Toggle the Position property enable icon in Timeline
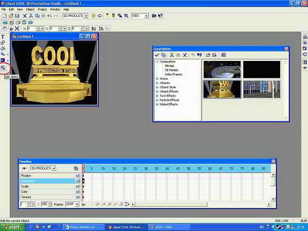The width and height of the screenshot is (308, 231). [78, 175]
